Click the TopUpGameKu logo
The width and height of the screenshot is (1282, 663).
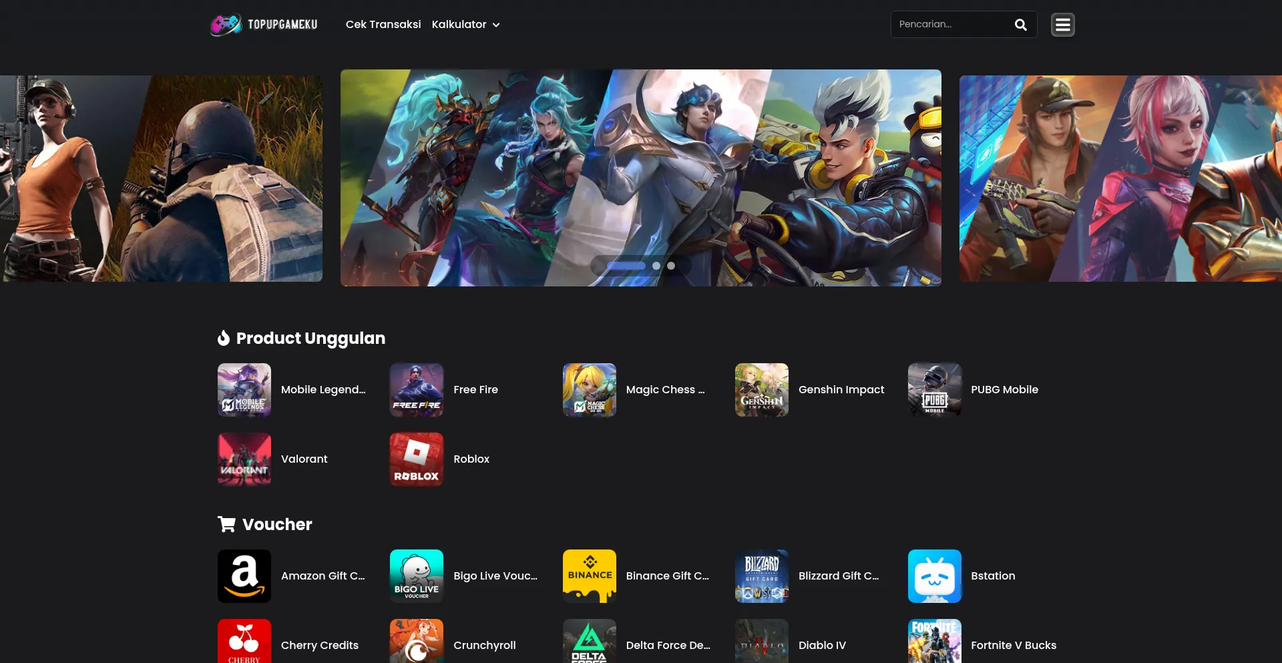pos(264,25)
